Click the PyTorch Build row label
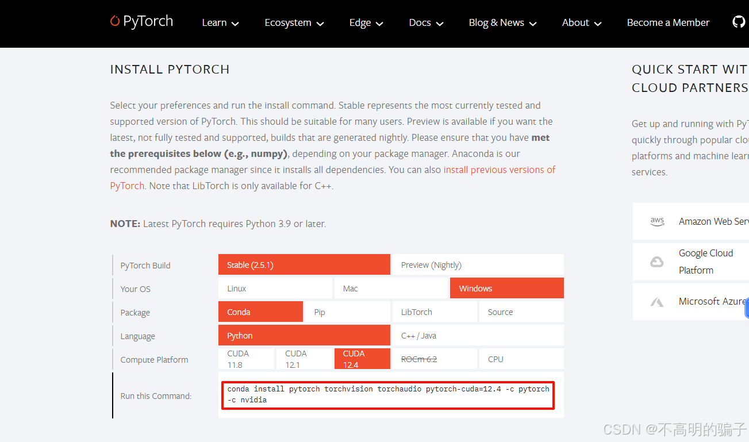The image size is (749, 442). tap(145, 265)
